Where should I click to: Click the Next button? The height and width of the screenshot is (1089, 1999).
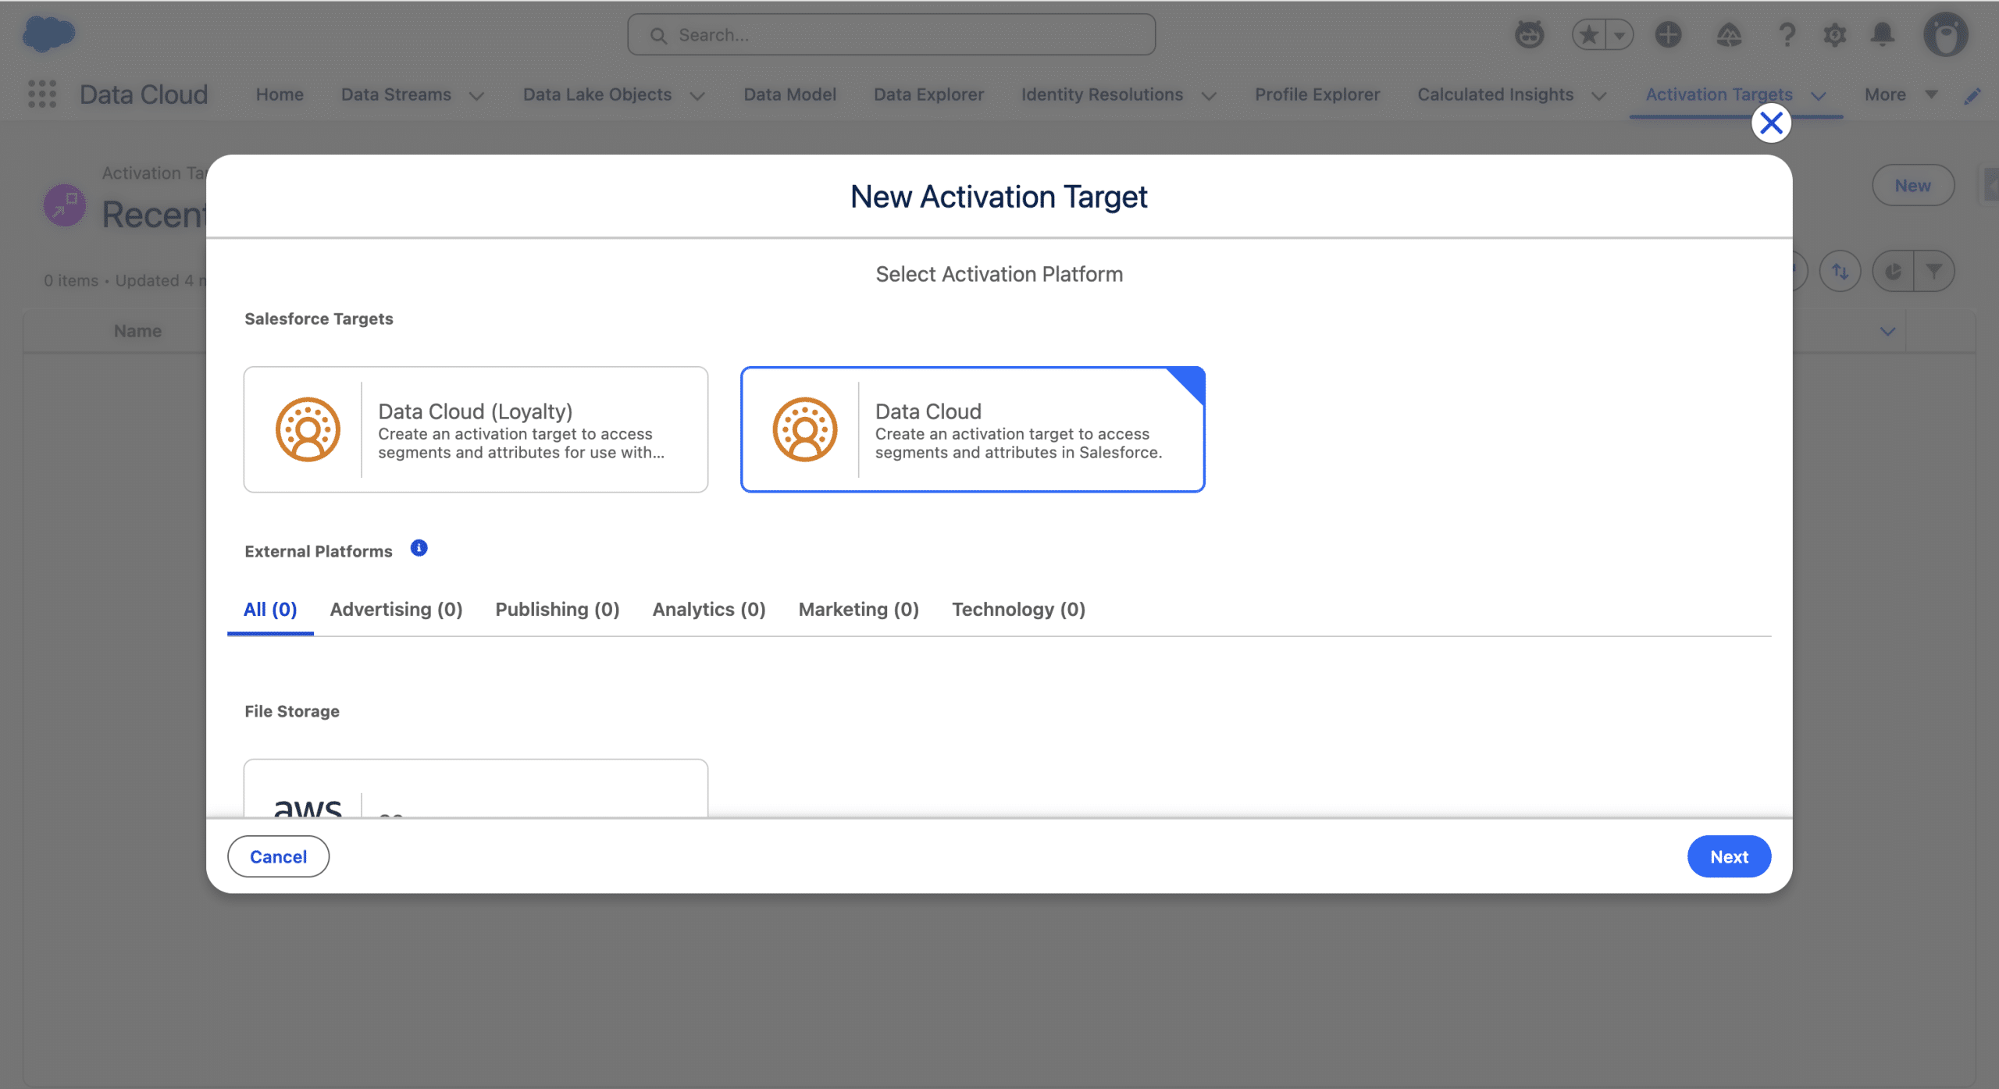tap(1728, 856)
